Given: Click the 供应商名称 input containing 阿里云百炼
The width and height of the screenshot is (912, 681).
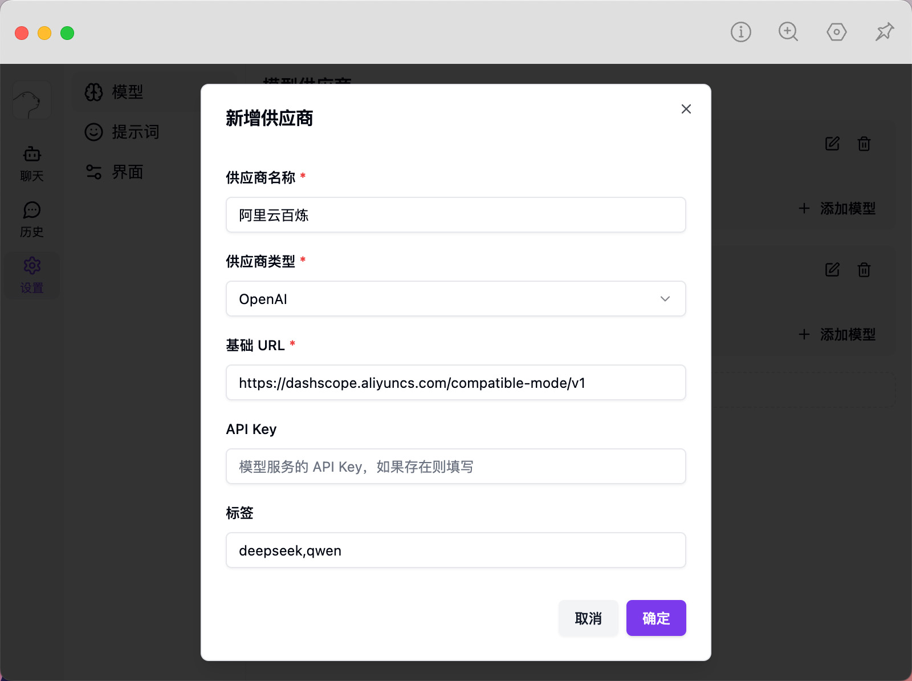Looking at the screenshot, I should (x=456, y=215).
